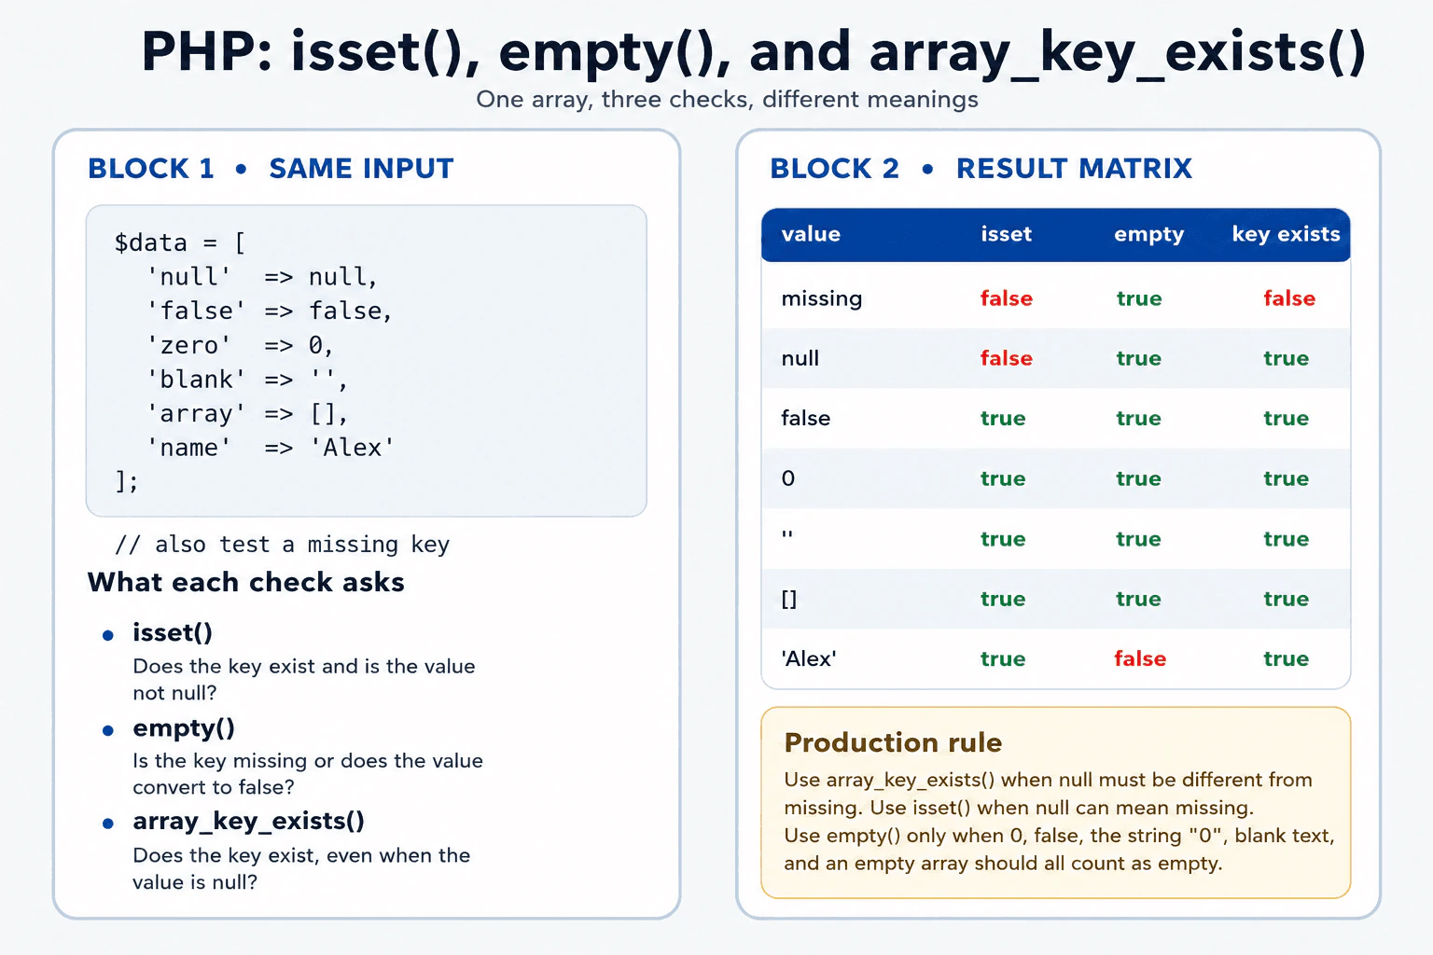Select the "false" row label in the matrix
This screenshot has width=1433, height=955.
point(806,418)
